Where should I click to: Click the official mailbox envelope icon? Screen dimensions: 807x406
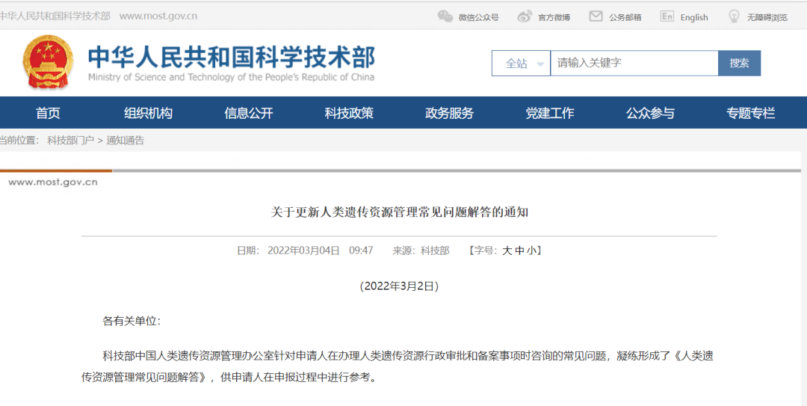coord(596,16)
